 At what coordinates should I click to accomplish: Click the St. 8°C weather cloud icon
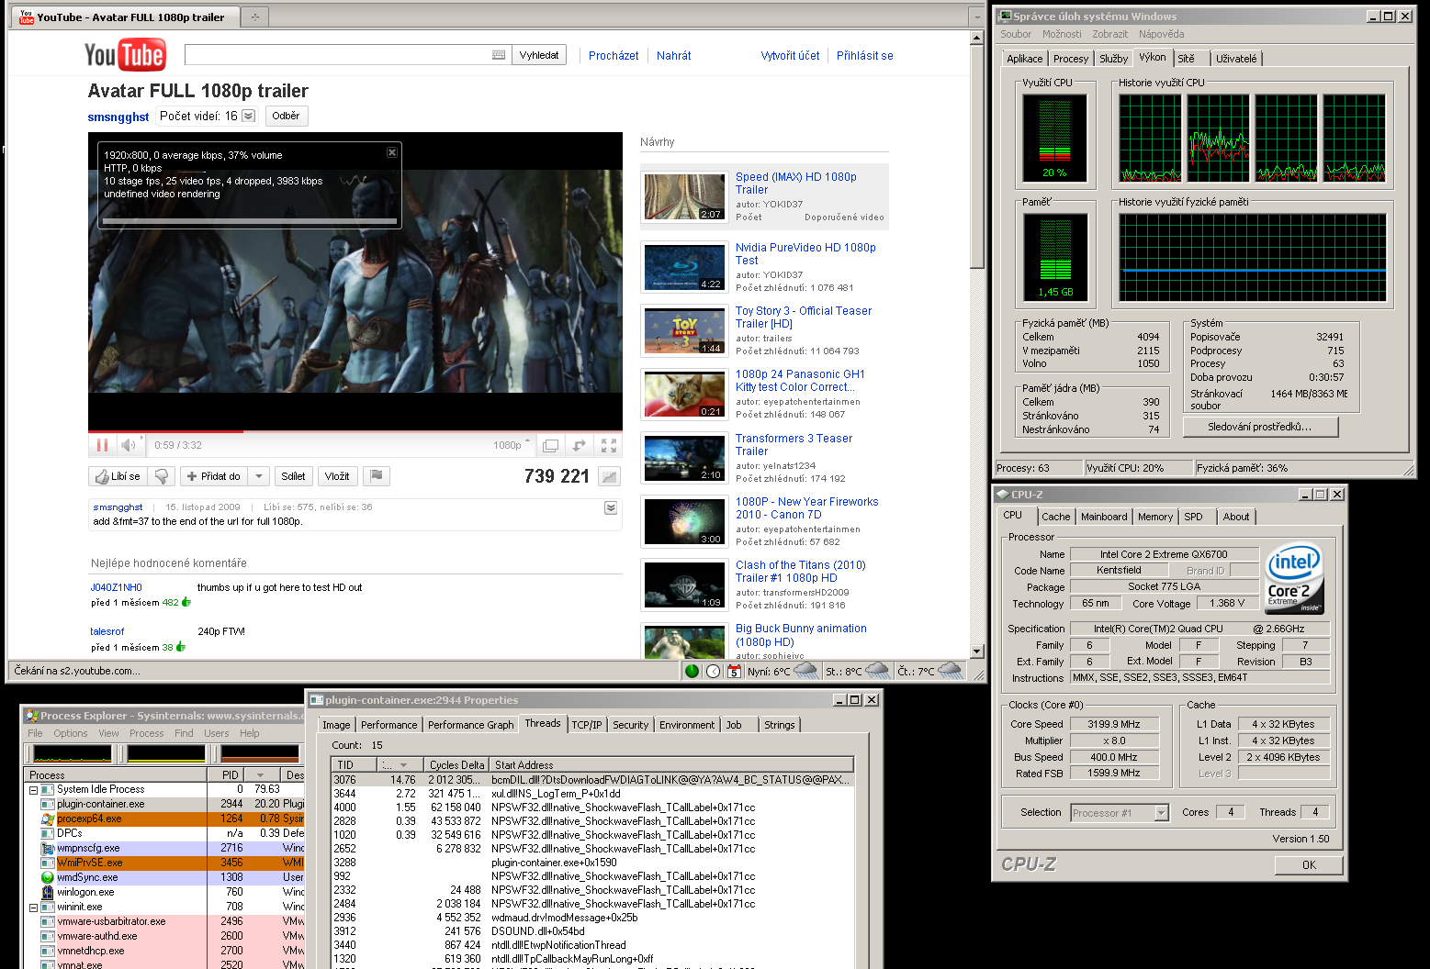tap(877, 671)
